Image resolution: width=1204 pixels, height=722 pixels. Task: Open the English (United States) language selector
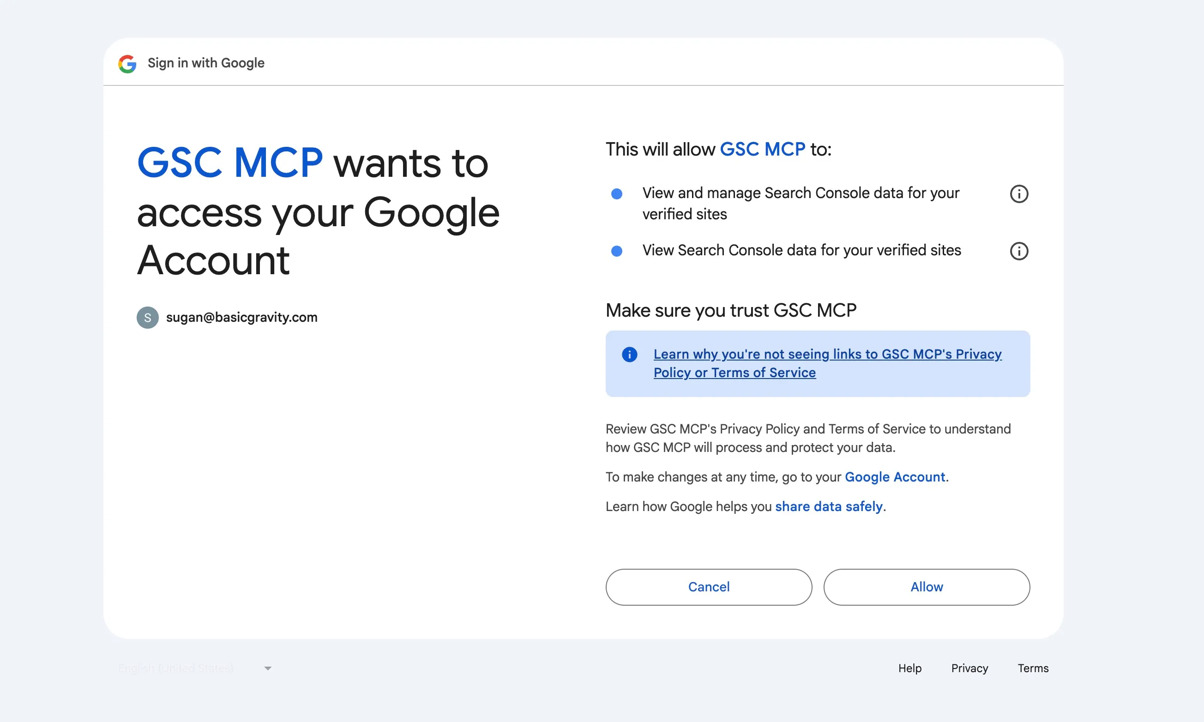[176, 668]
